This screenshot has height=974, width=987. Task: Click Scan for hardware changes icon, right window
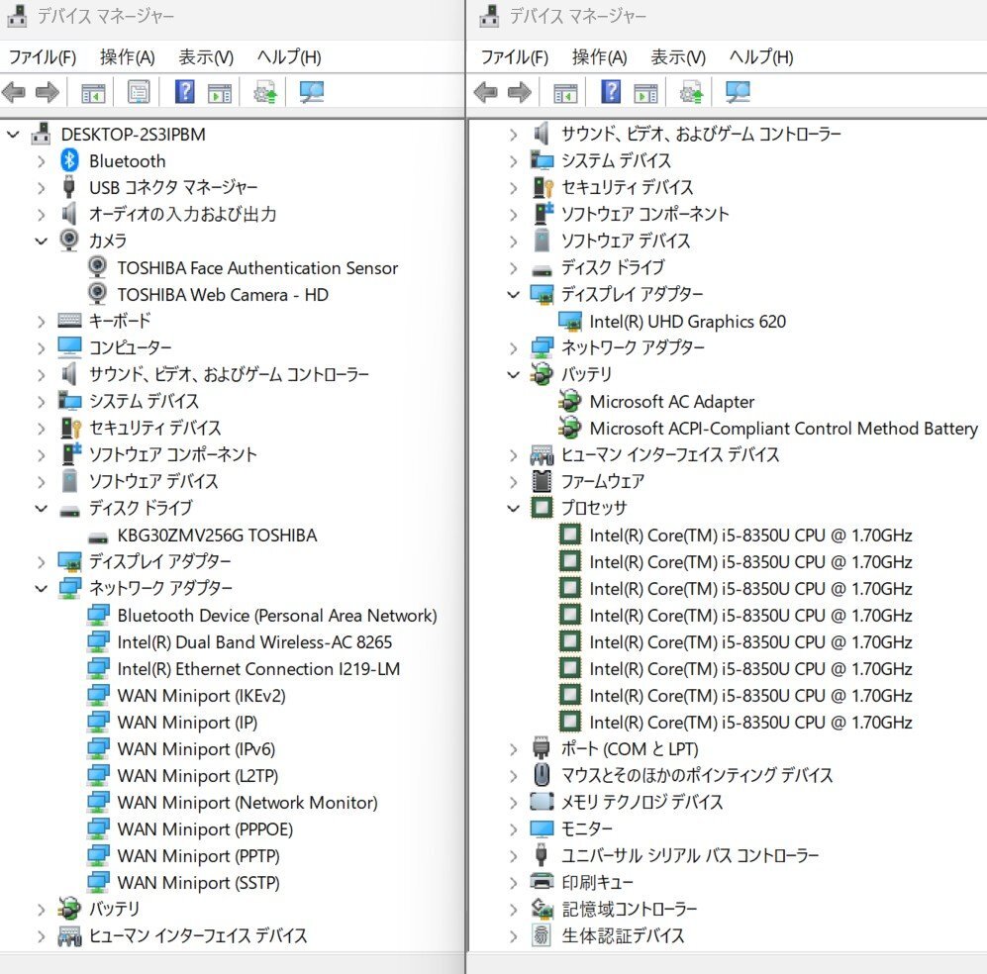pos(738,92)
